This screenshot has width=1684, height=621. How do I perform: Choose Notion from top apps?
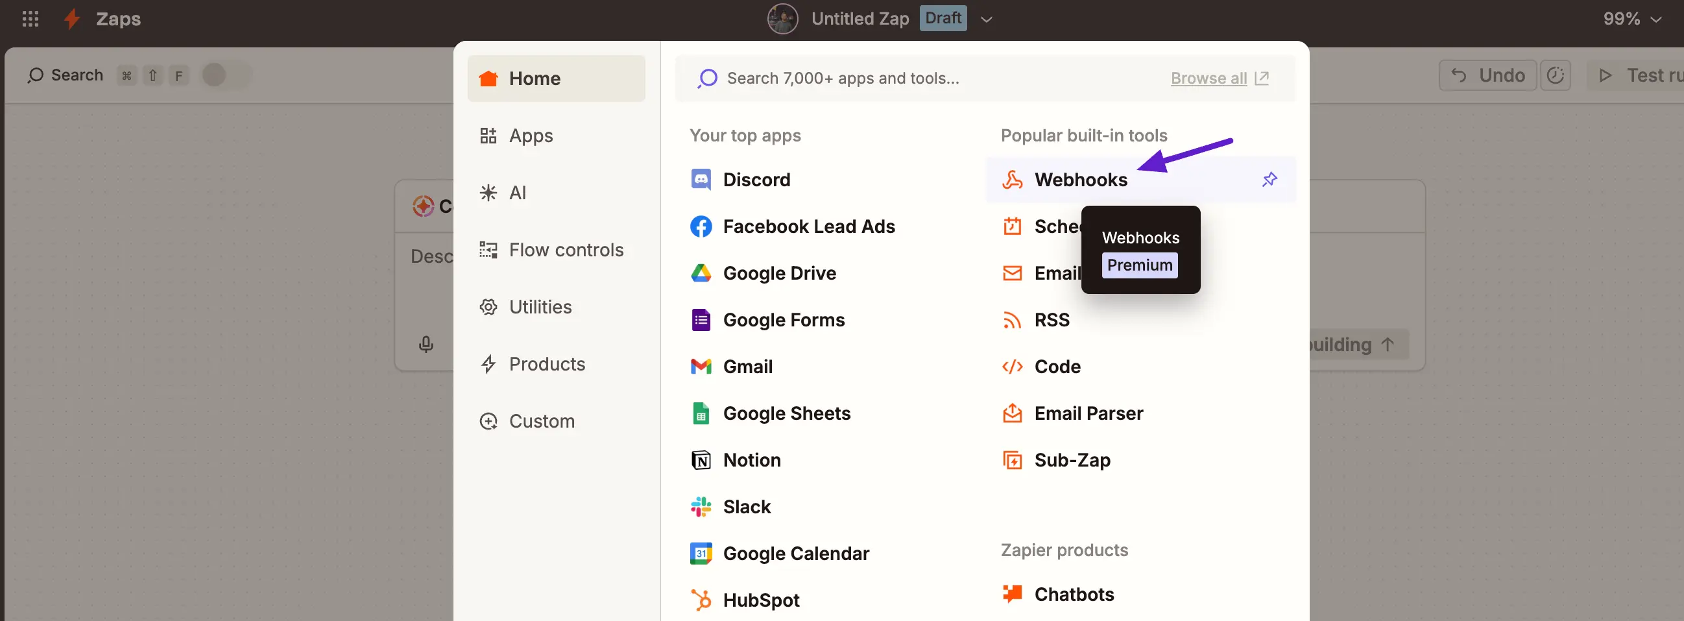click(752, 459)
